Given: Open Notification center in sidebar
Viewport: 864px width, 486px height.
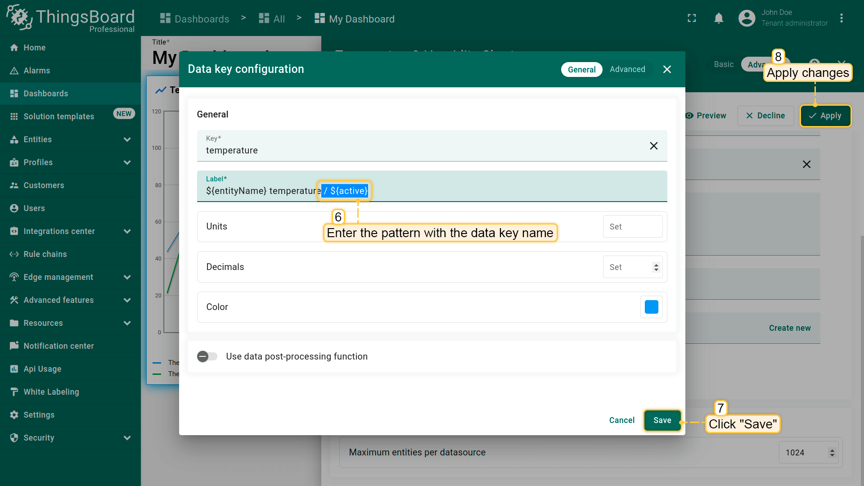Looking at the screenshot, I should 58,346.
